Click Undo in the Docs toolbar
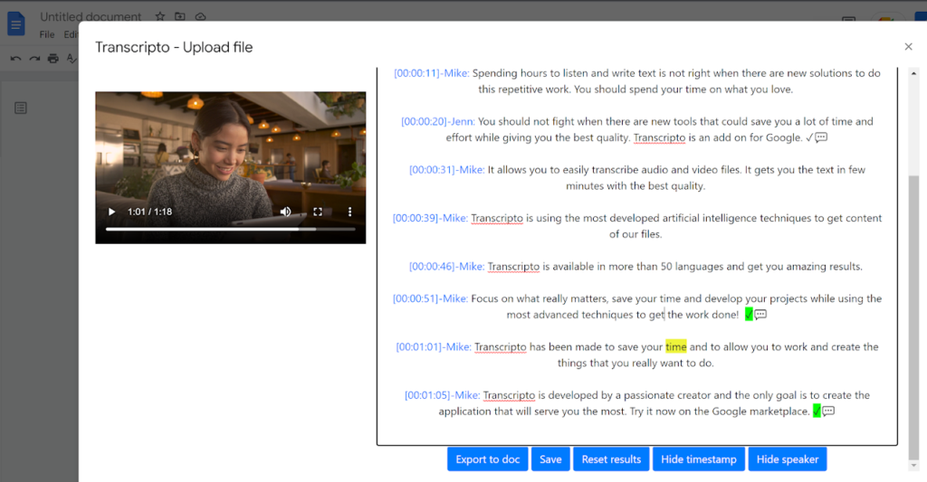 [16, 59]
